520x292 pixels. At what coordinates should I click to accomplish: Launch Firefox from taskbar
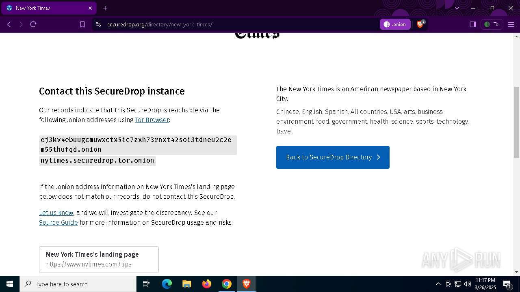pyautogui.click(x=207, y=284)
